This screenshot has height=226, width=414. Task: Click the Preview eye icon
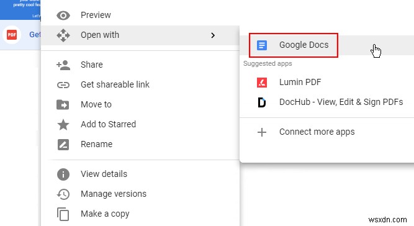63,16
